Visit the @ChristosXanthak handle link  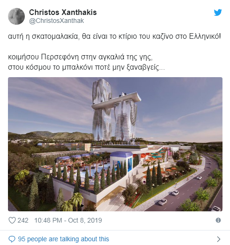57,21
